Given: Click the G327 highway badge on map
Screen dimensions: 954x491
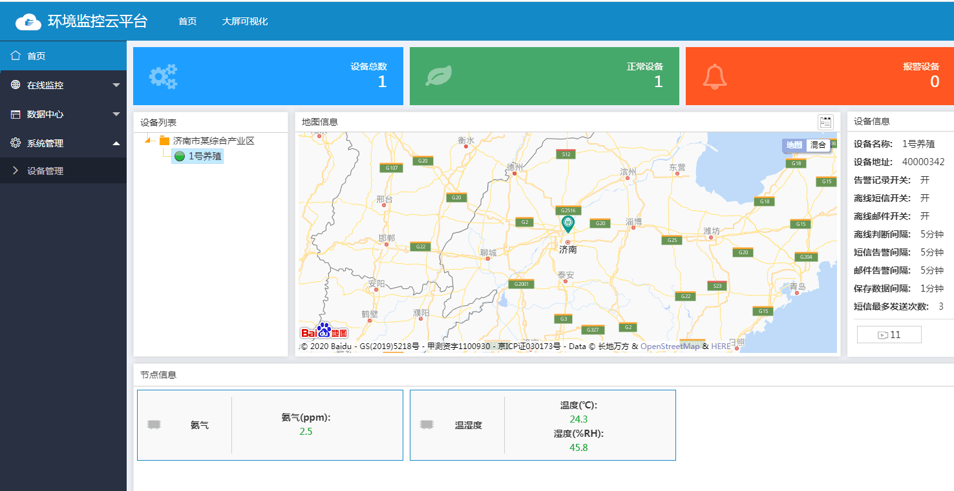Looking at the screenshot, I should coord(593,329).
